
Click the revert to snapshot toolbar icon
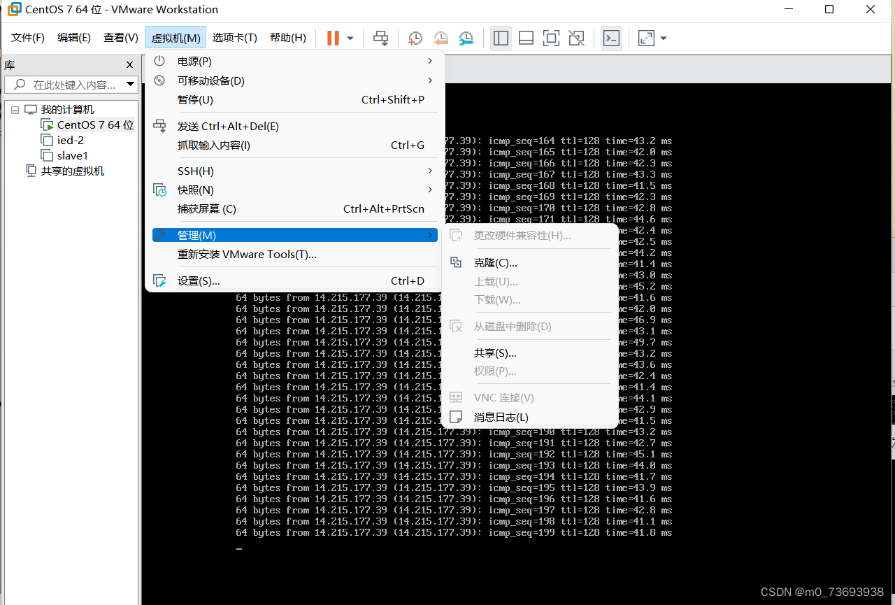click(x=441, y=38)
